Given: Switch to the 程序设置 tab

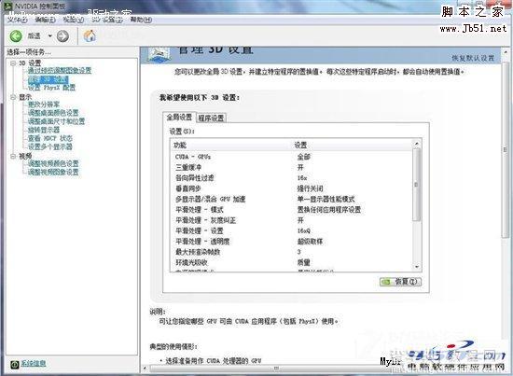Looking at the screenshot, I should (x=211, y=118).
